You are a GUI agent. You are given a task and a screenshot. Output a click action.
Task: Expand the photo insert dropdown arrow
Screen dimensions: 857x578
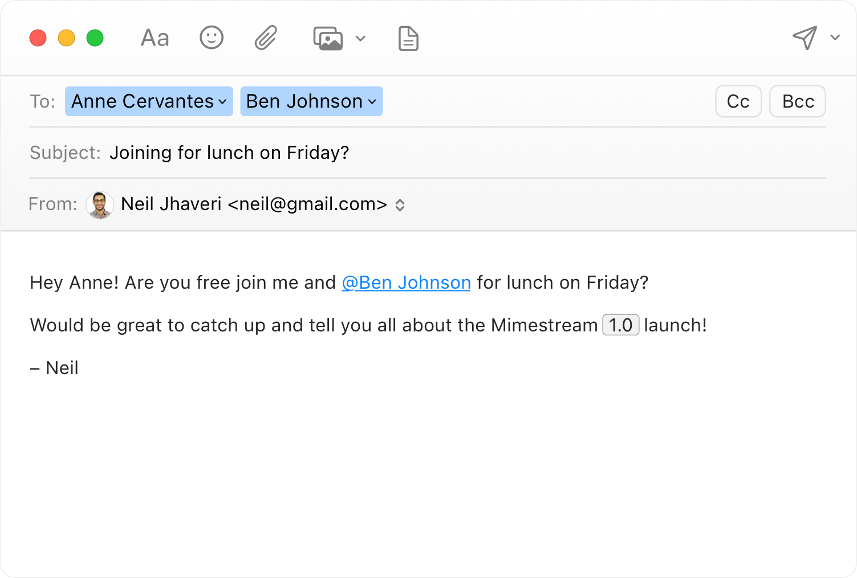pyautogui.click(x=360, y=39)
